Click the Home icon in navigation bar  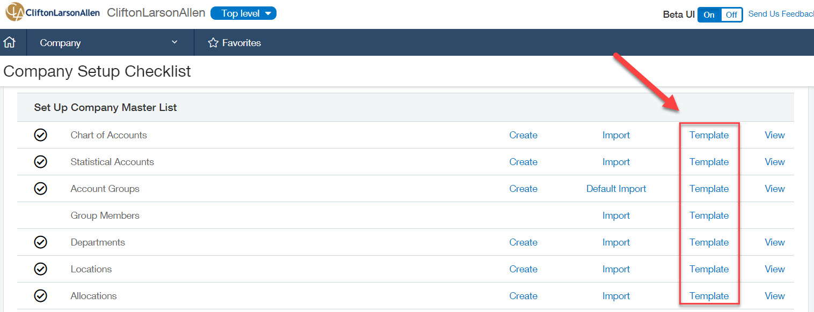pos(10,42)
